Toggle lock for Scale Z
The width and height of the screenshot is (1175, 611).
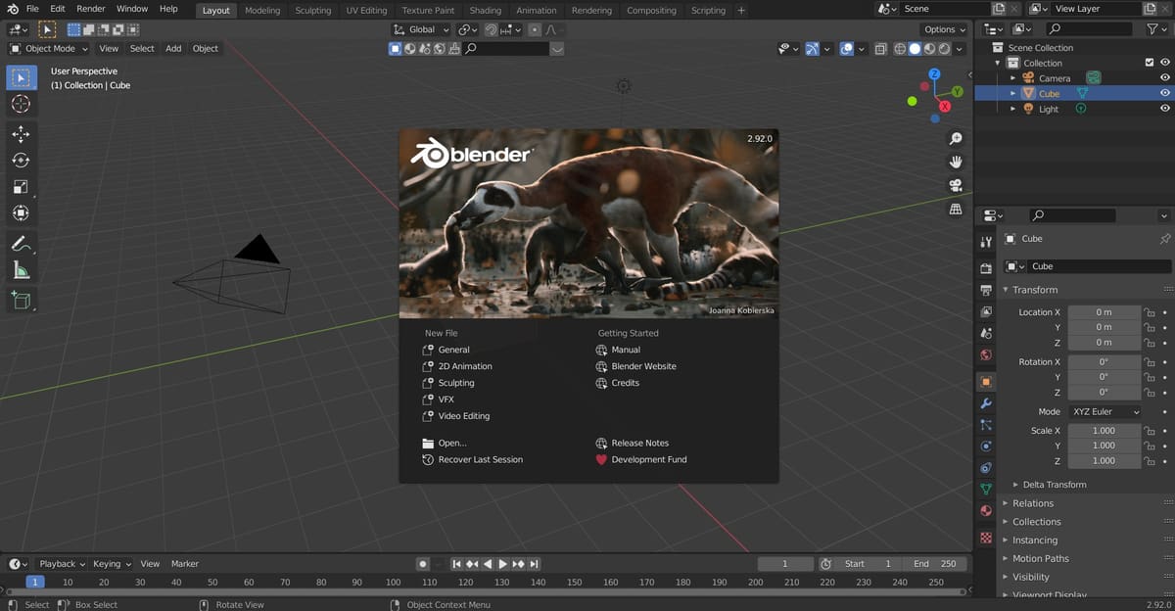(1150, 460)
